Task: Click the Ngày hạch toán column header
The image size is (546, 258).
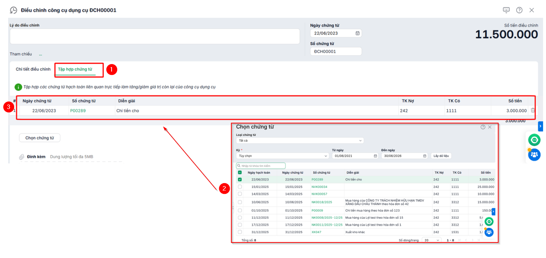Action: pos(259,172)
